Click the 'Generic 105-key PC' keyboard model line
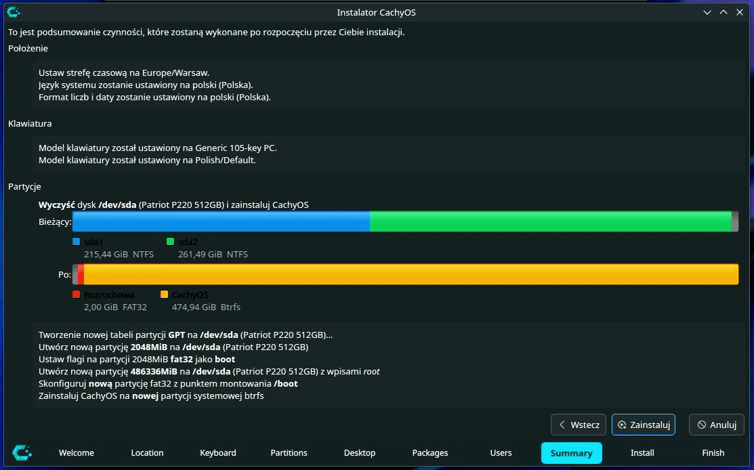The width and height of the screenshot is (754, 470). pos(158,148)
